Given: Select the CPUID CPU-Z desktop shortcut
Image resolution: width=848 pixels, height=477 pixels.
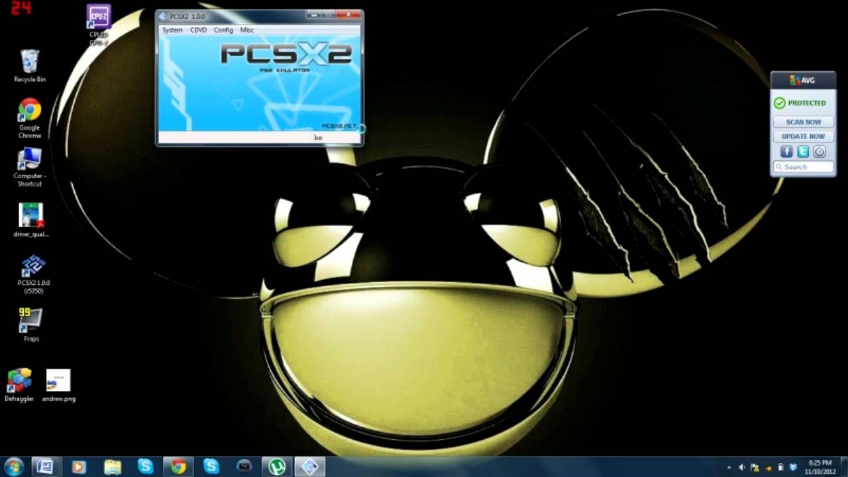Looking at the screenshot, I should click(99, 25).
